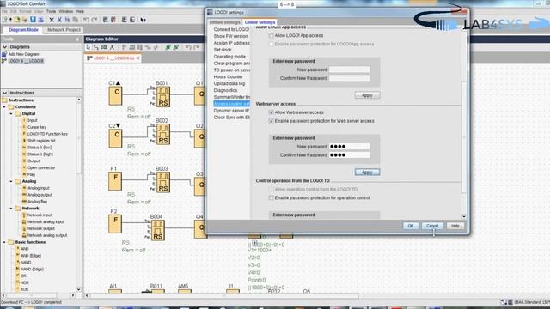
Task: Collapse the Constants tree folder
Action: click(4, 106)
